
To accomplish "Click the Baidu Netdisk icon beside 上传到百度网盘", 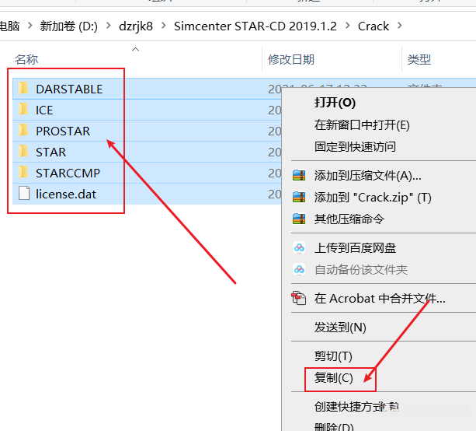I will coord(299,248).
